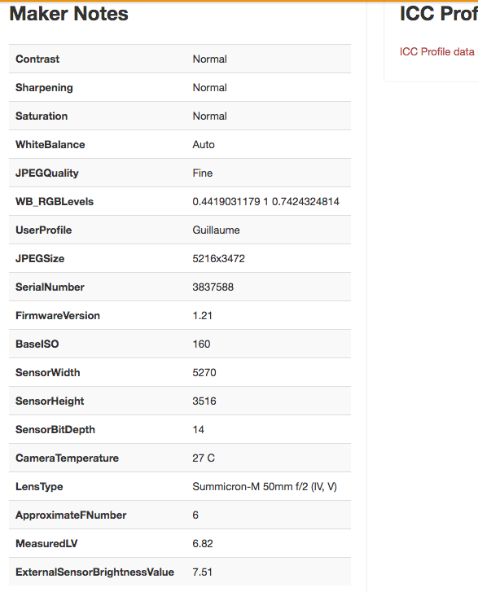478x592 pixels.
Task: Click the FirmwareVersion value 1.21
Action: pos(203,316)
